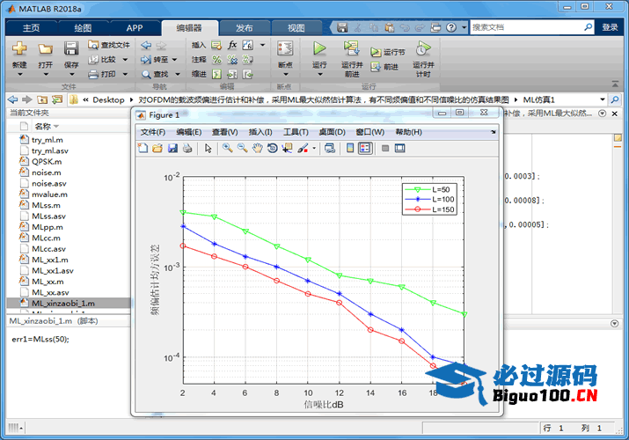Image resolution: width=629 pixels, height=440 pixels.
Task: Click the L=50 legend entry
Action: pos(428,189)
